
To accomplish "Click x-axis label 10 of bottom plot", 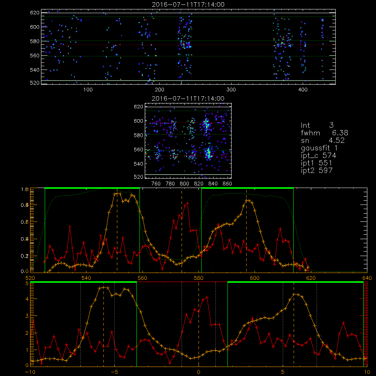I will [x=367, y=372].
